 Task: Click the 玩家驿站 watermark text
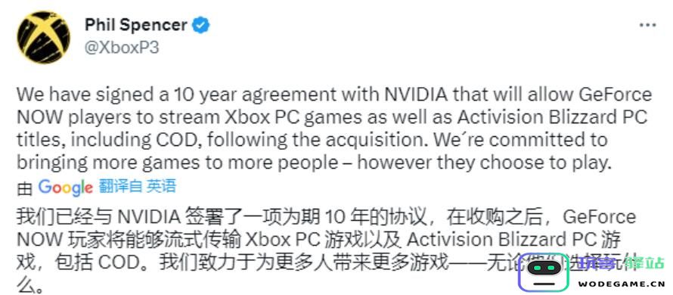tap(621, 262)
